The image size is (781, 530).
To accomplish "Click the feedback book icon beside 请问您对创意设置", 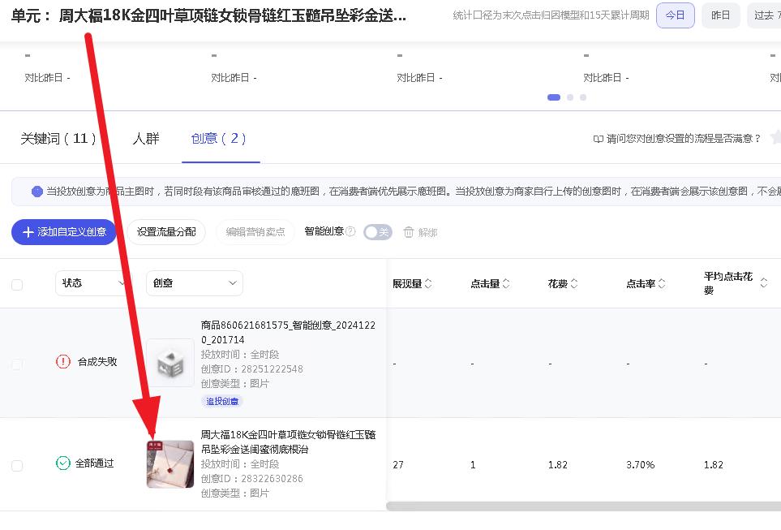I will (x=599, y=139).
